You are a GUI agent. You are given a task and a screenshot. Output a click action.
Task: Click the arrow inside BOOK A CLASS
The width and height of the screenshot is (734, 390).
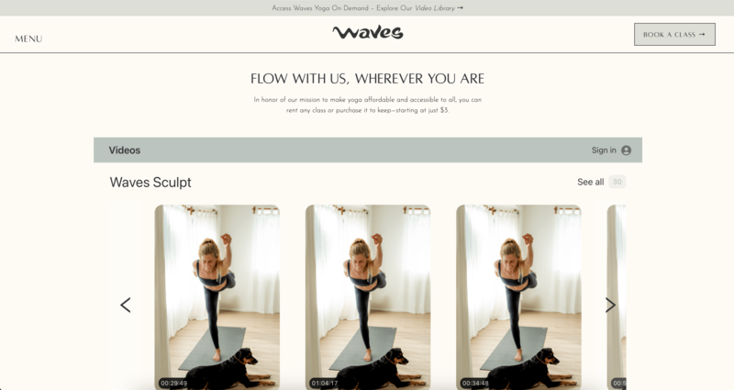pos(702,34)
